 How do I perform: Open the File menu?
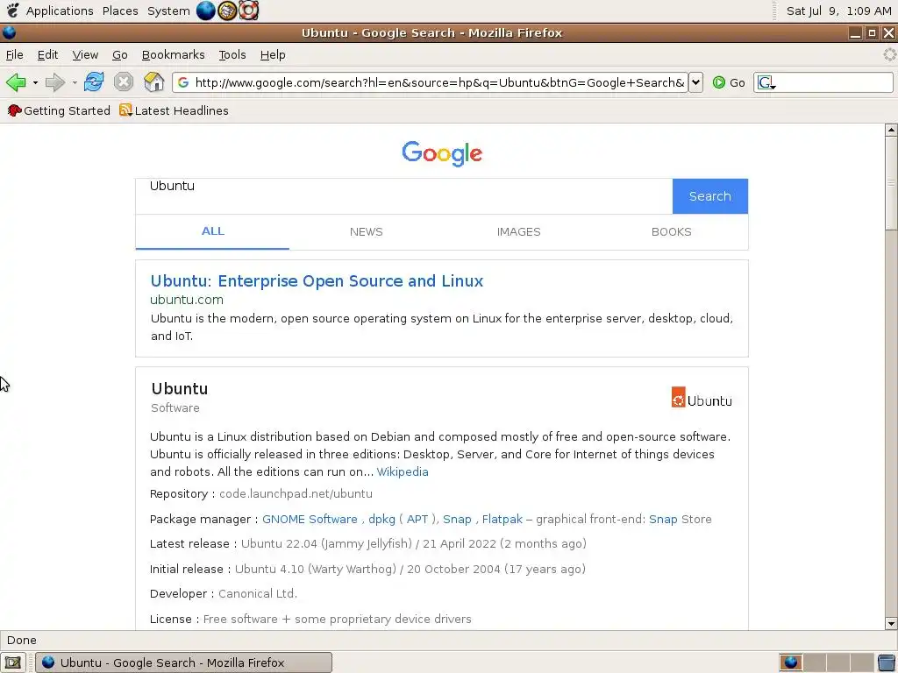click(14, 54)
